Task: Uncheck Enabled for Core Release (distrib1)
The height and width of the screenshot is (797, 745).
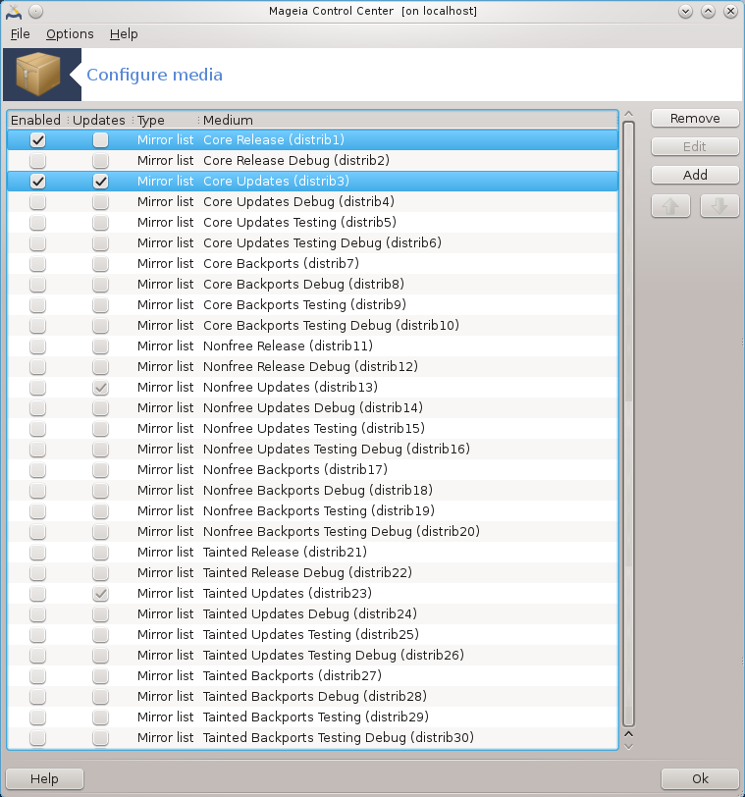Action: tap(37, 139)
